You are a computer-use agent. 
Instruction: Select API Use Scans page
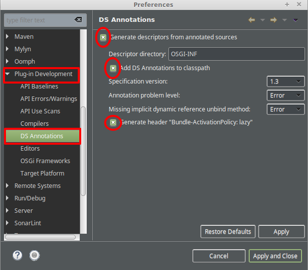[40, 111]
